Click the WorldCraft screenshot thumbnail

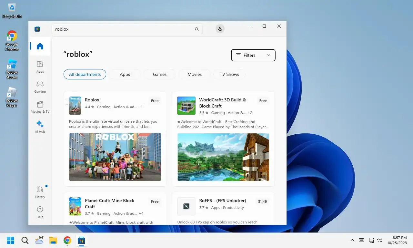223,157
